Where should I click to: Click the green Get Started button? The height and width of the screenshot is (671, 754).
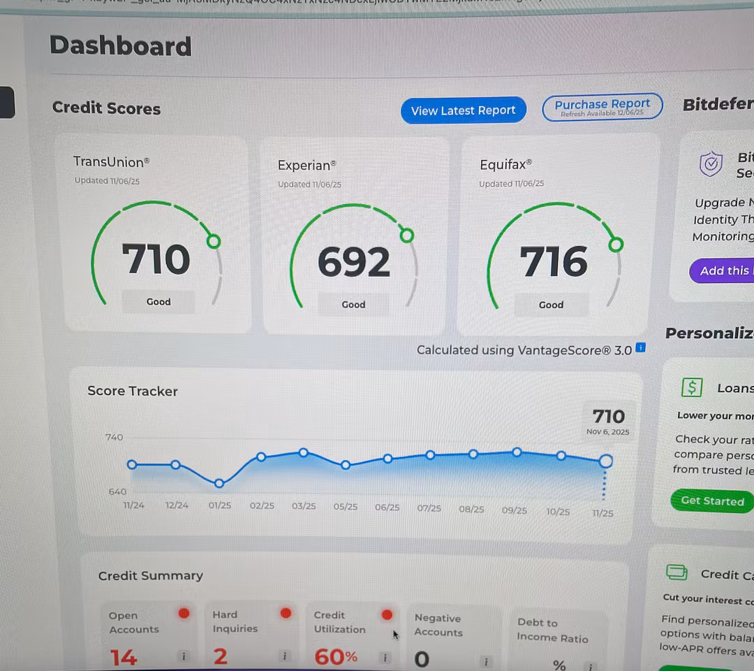tap(712, 500)
